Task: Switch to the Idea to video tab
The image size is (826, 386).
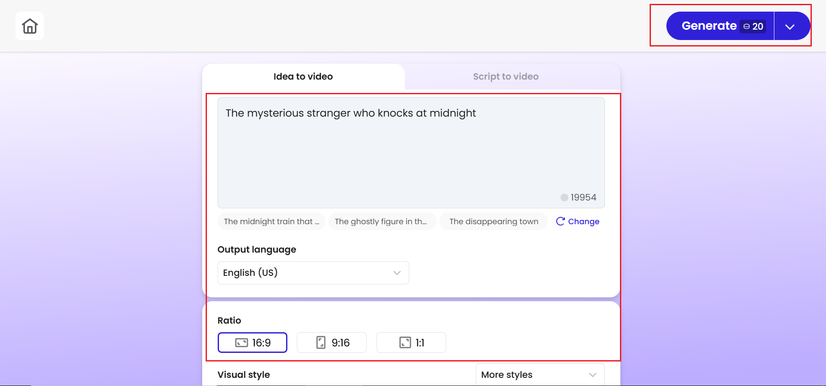Action: 303,77
